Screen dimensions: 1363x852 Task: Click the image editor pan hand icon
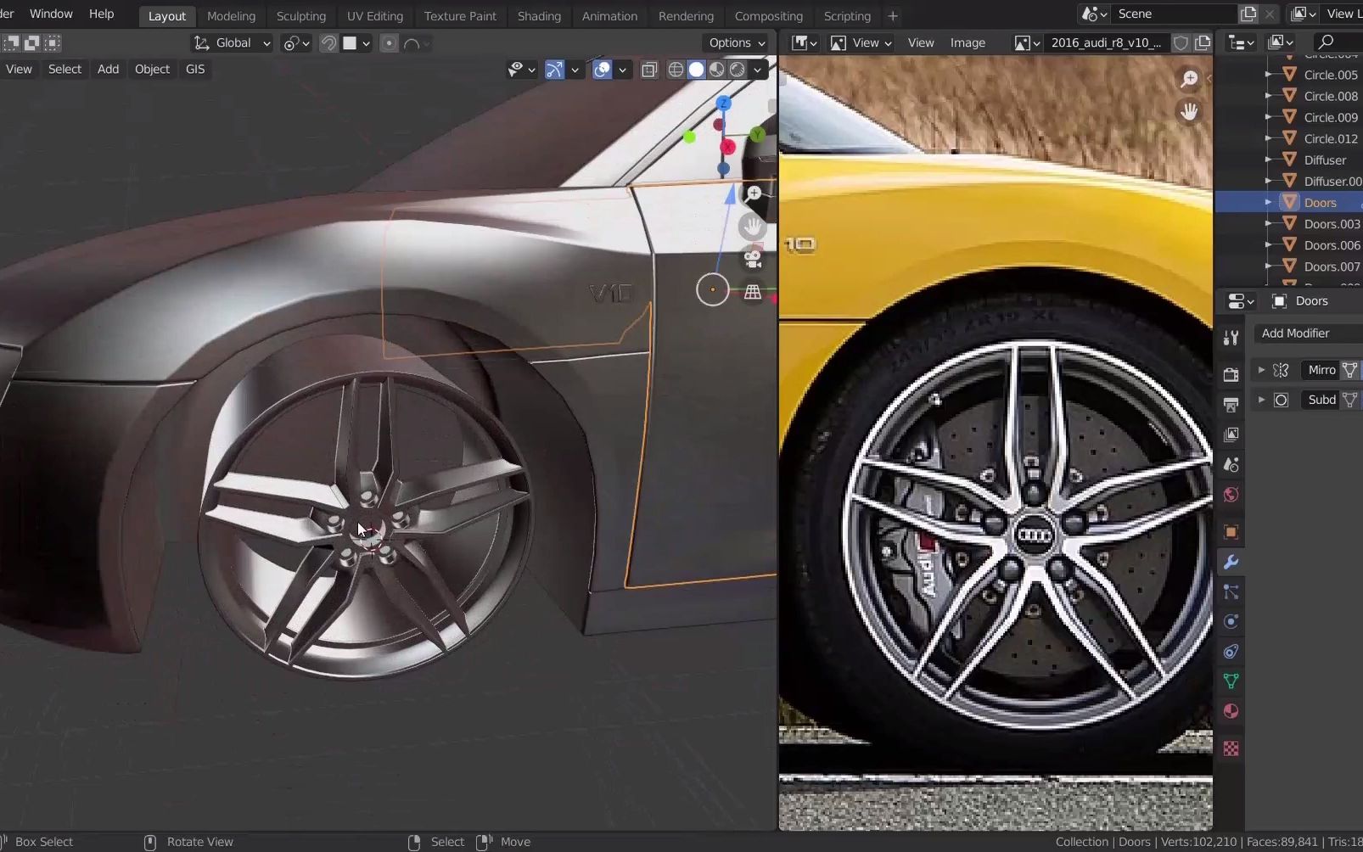1189,111
